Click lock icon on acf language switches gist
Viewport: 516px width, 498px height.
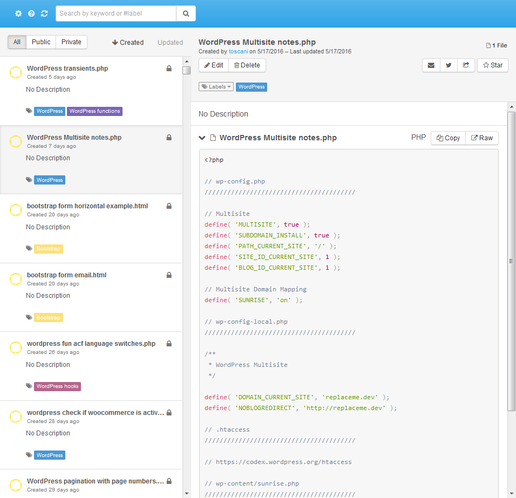pos(169,343)
